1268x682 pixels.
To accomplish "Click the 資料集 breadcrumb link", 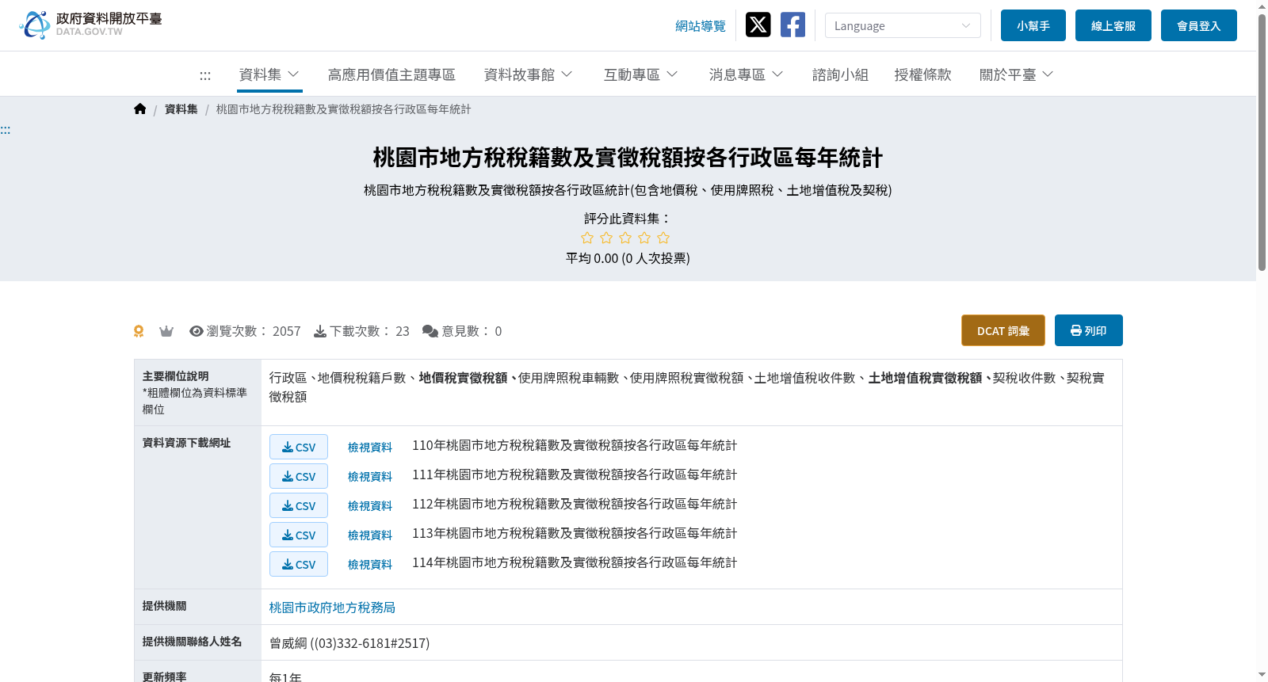I will tap(181, 109).
